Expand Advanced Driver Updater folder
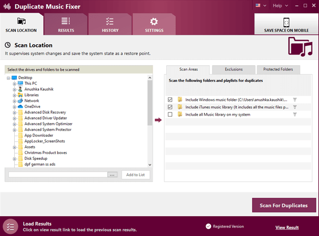 coord(15,118)
